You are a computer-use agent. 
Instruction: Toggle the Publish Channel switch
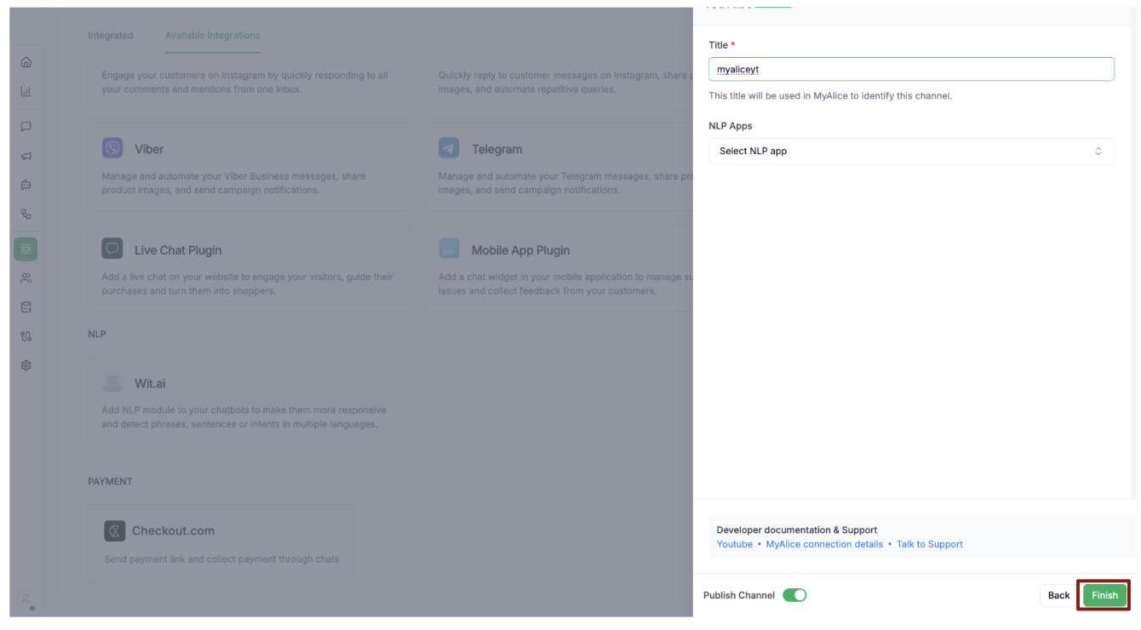pyautogui.click(x=794, y=595)
